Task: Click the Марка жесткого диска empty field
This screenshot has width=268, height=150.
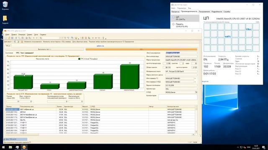Action: click(181, 75)
